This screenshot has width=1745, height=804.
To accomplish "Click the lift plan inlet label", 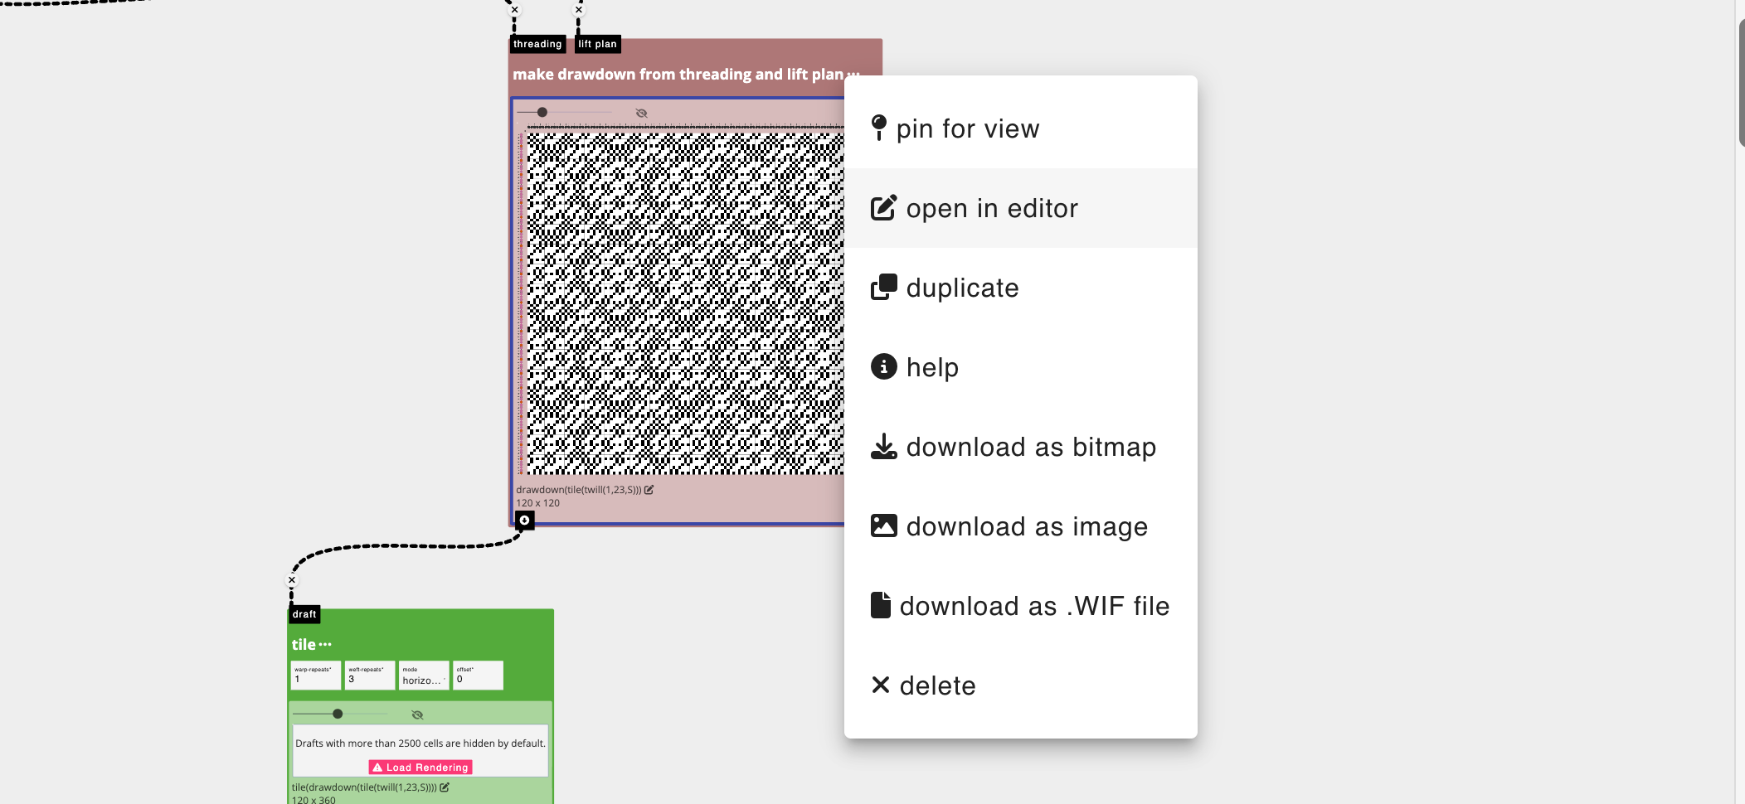I will (597, 44).
